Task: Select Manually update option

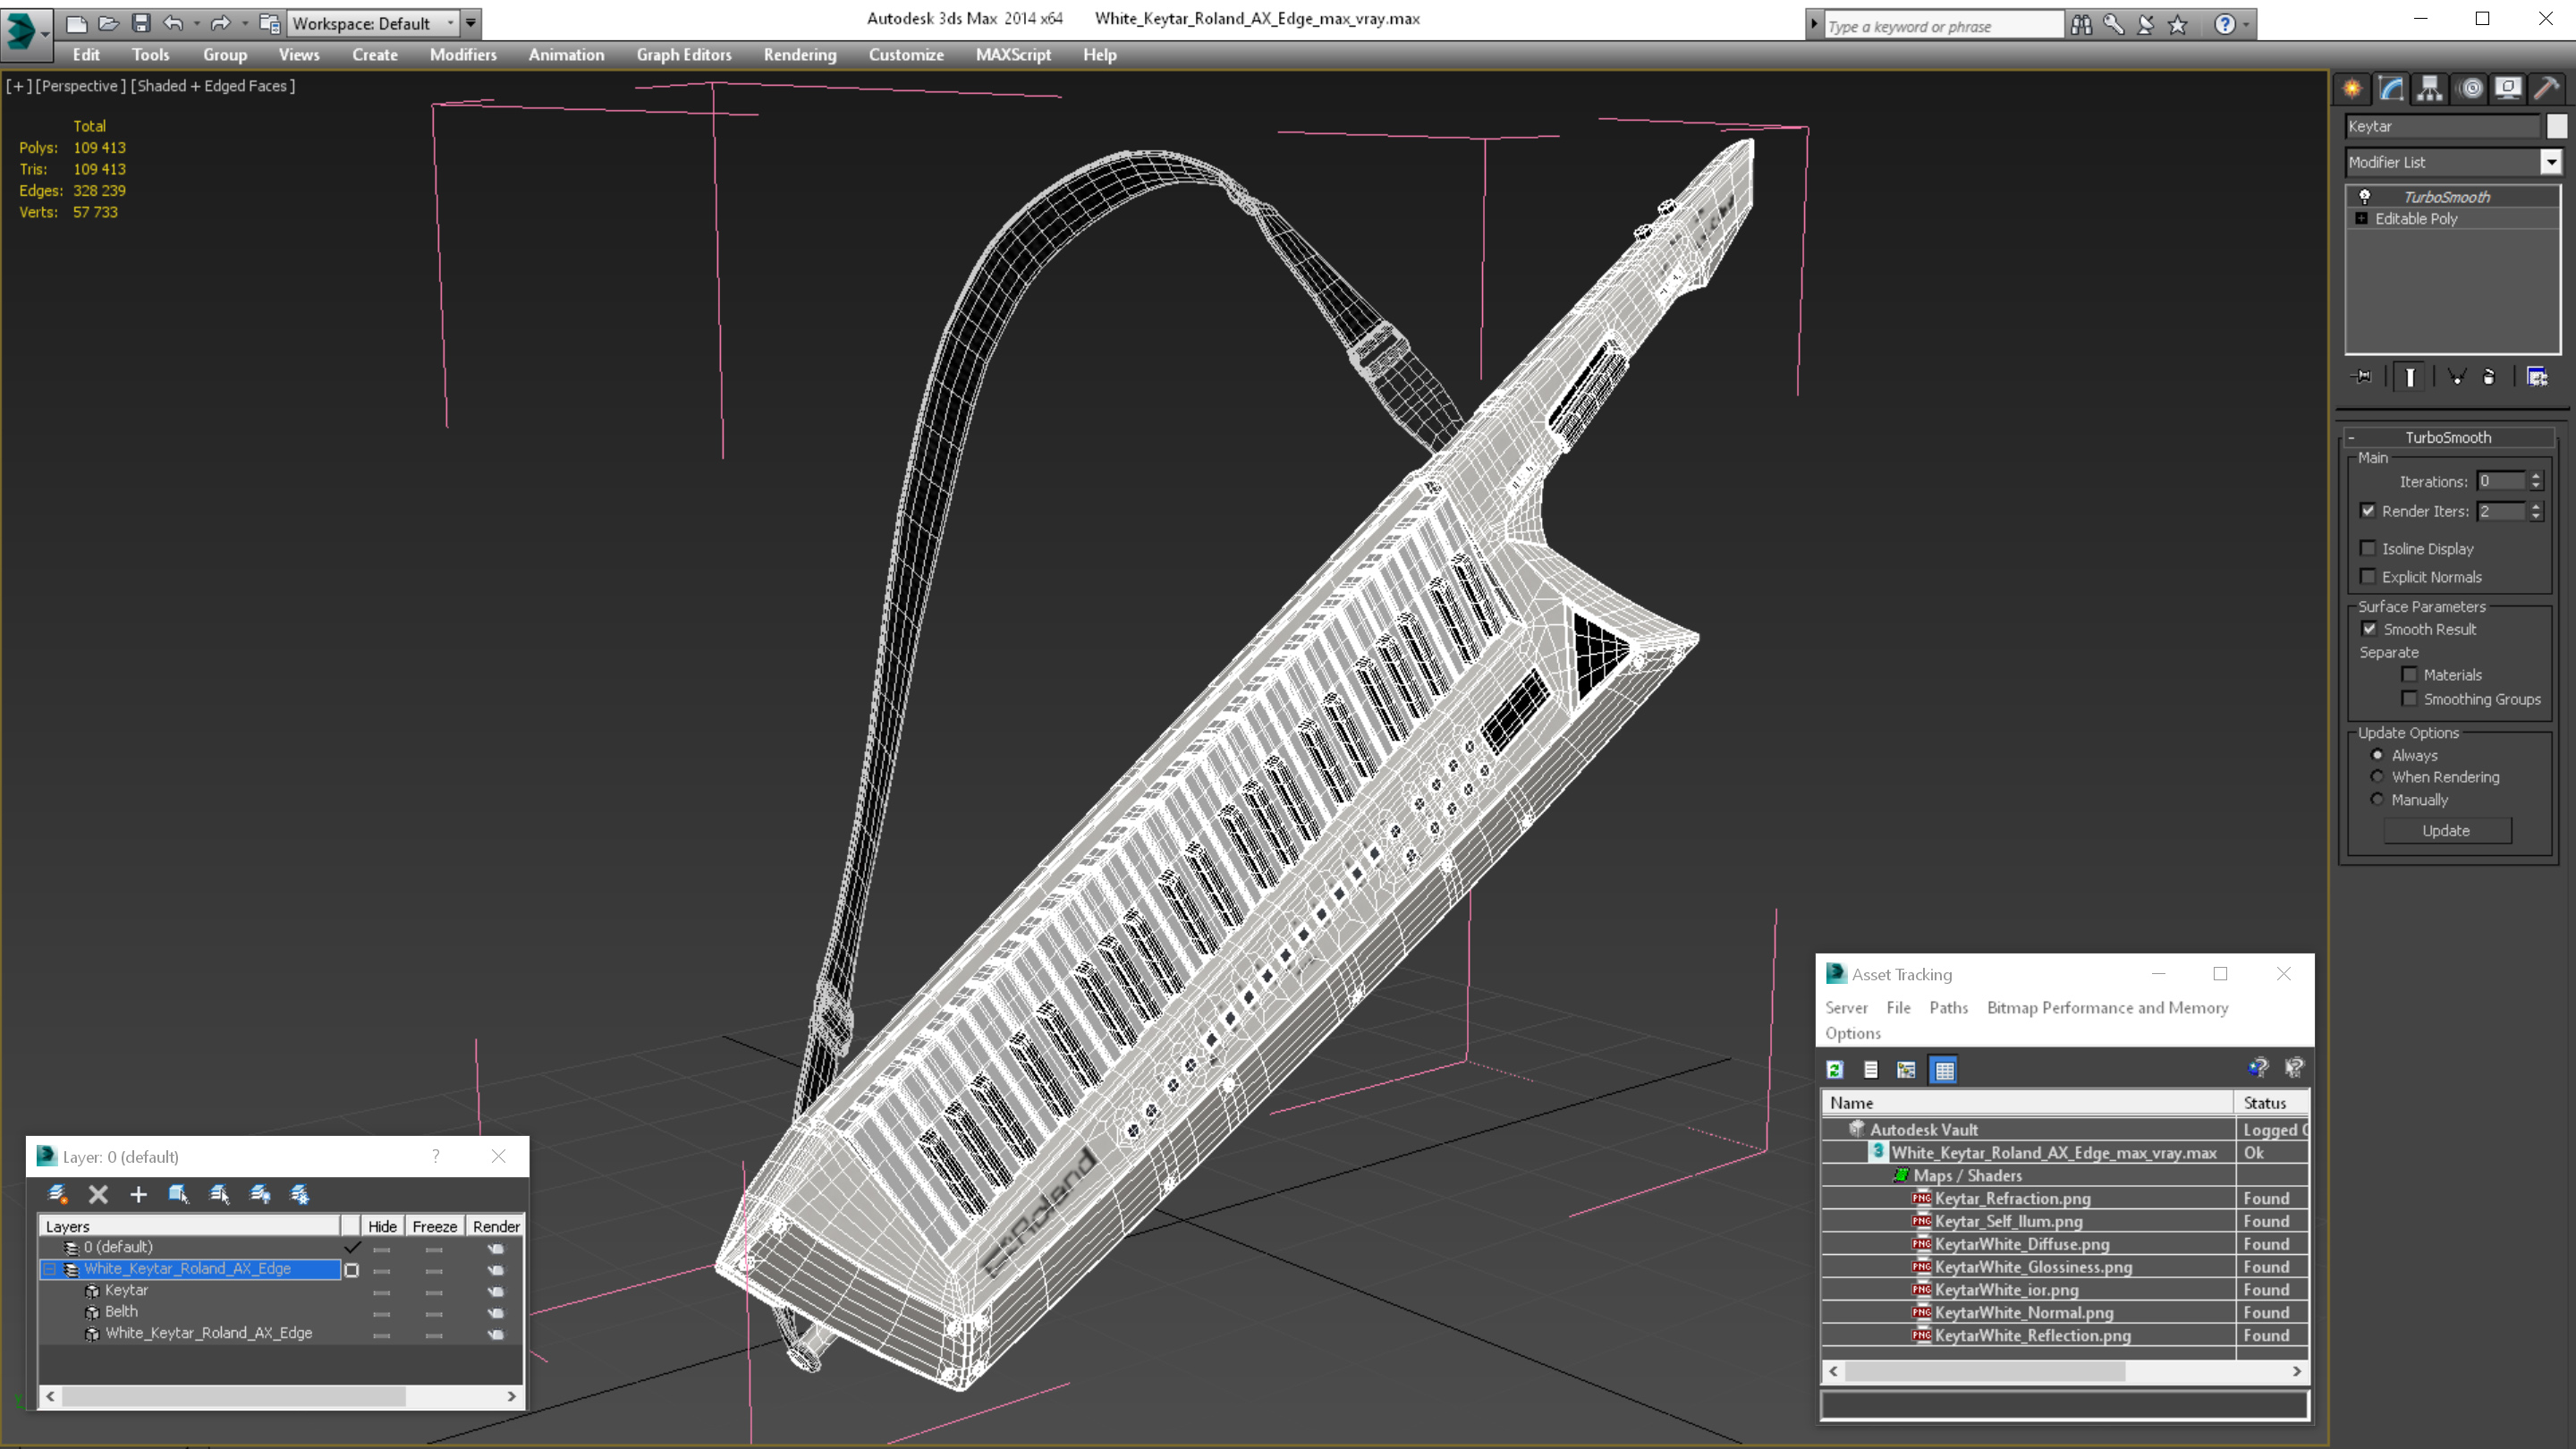Action: click(x=2378, y=799)
